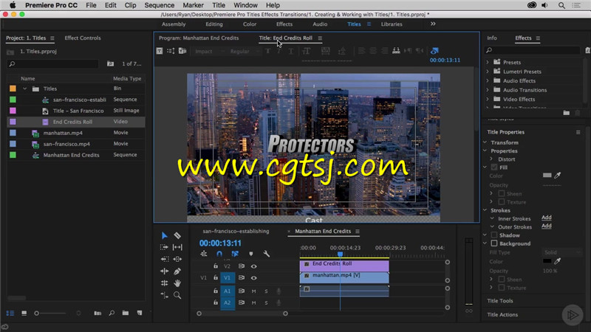Switch to Effect Controls tab

coord(83,38)
